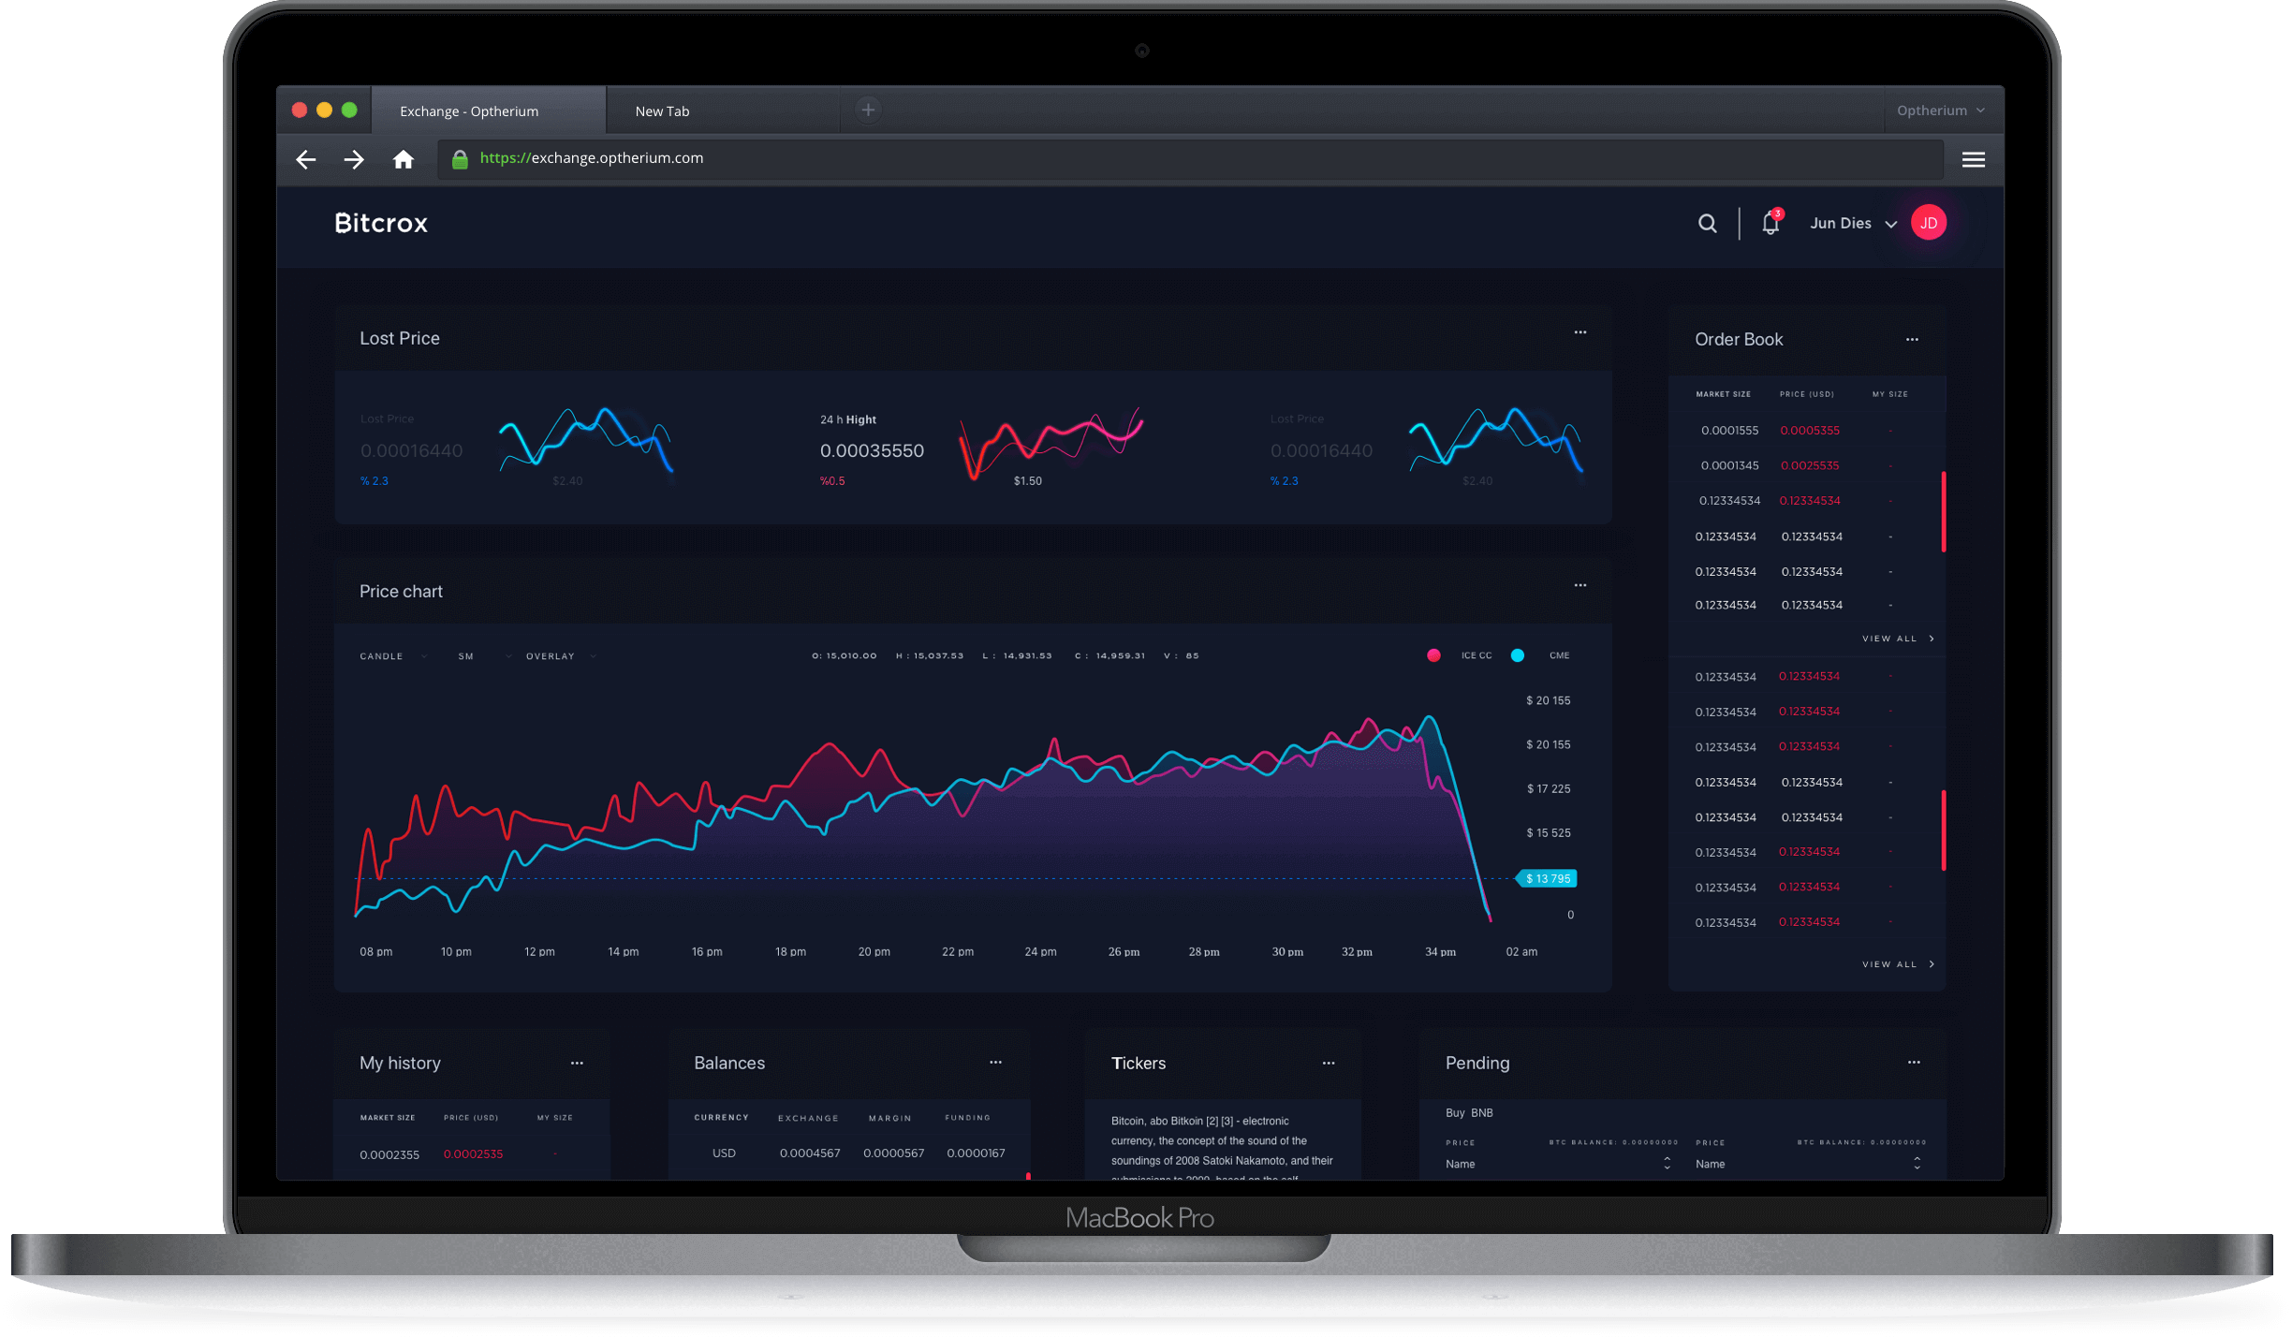Open the SM interval dropdown

tap(485, 656)
